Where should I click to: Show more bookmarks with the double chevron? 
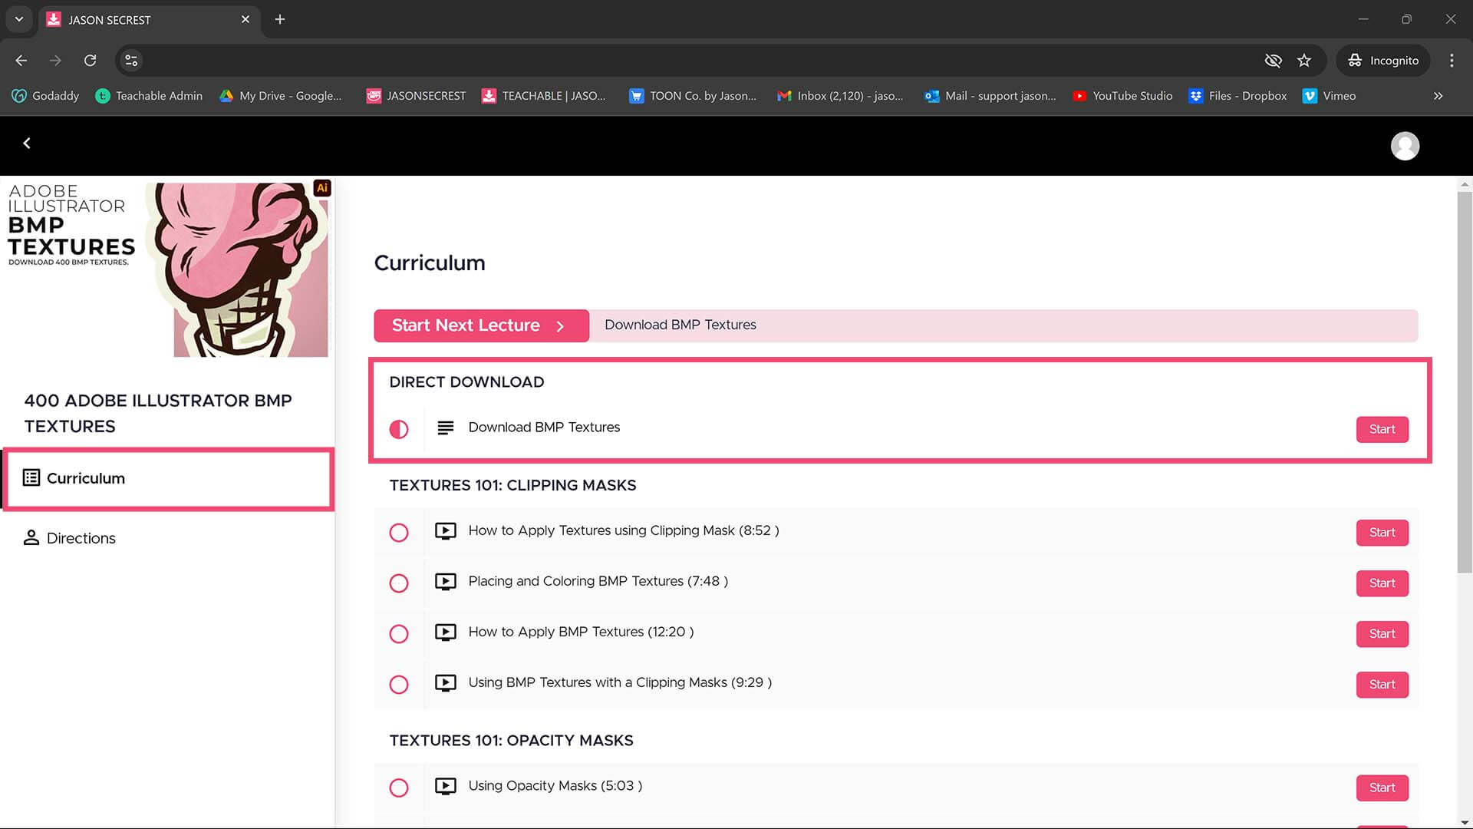[x=1438, y=96]
